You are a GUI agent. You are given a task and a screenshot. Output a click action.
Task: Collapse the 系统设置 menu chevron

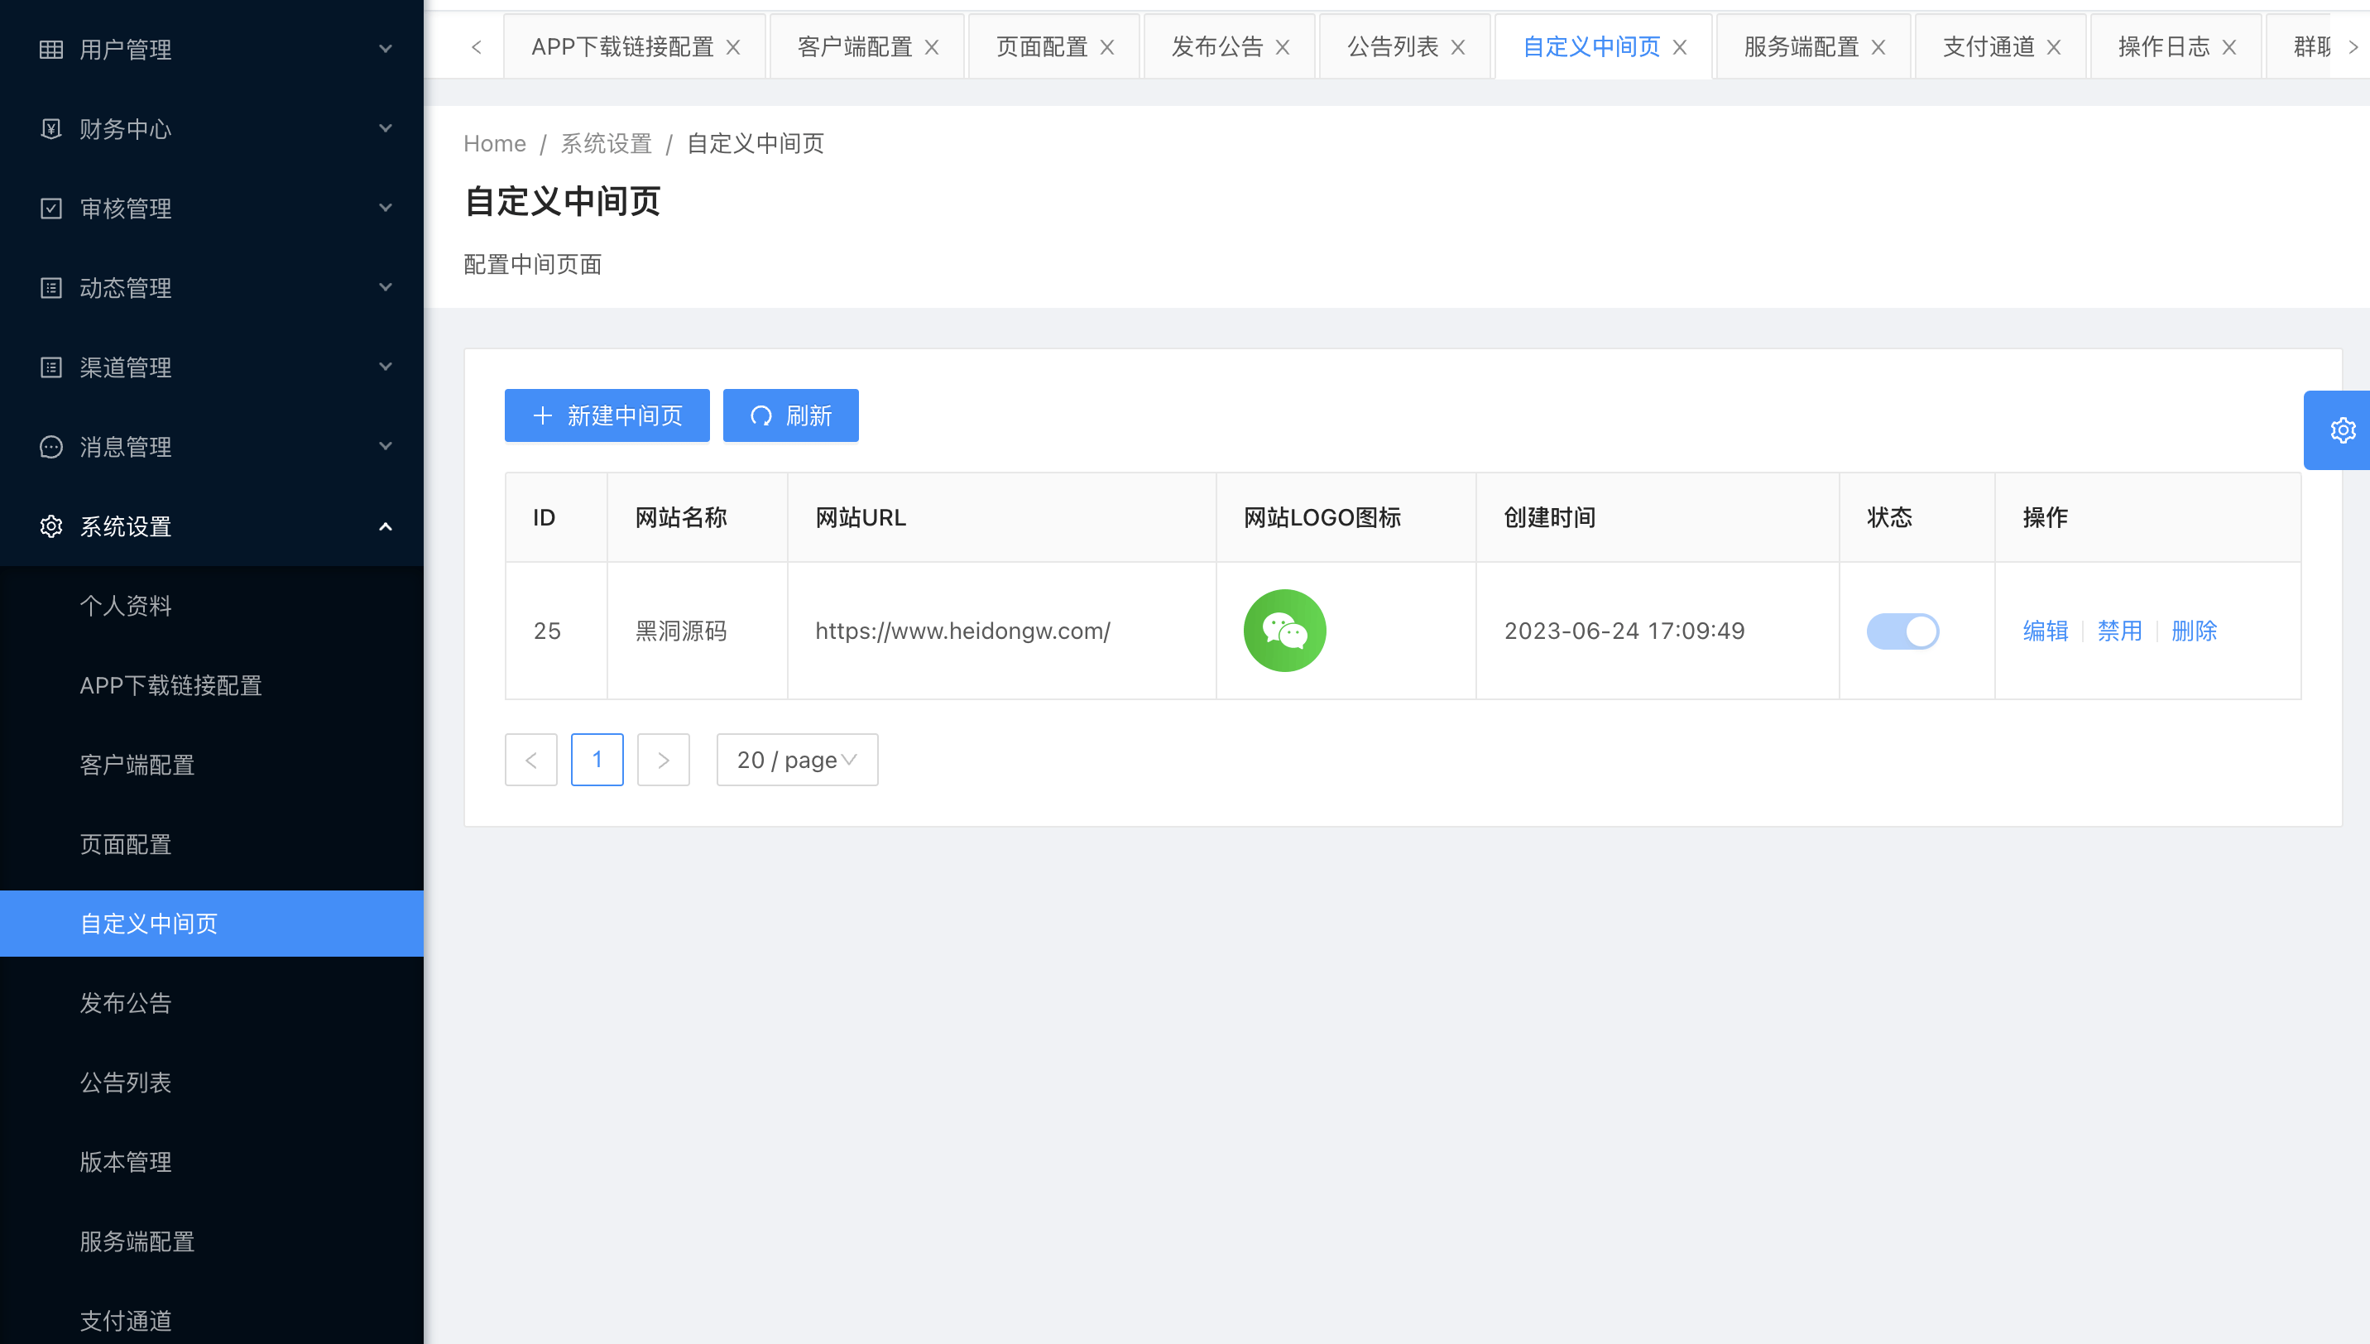point(386,526)
